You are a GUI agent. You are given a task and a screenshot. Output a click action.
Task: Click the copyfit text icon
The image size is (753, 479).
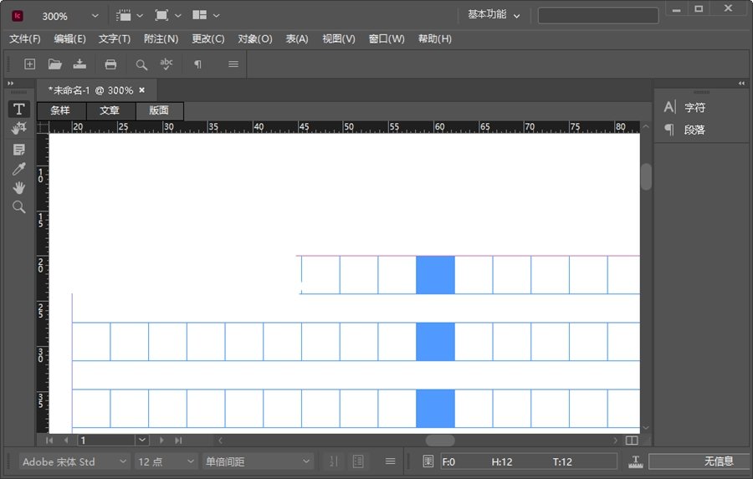[636, 461]
